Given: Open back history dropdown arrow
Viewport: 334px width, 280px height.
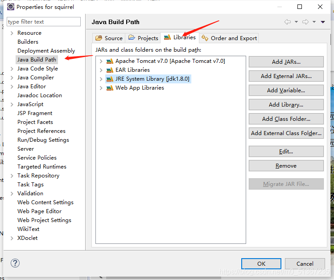Looking at the screenshot, I should pos(296,22).
